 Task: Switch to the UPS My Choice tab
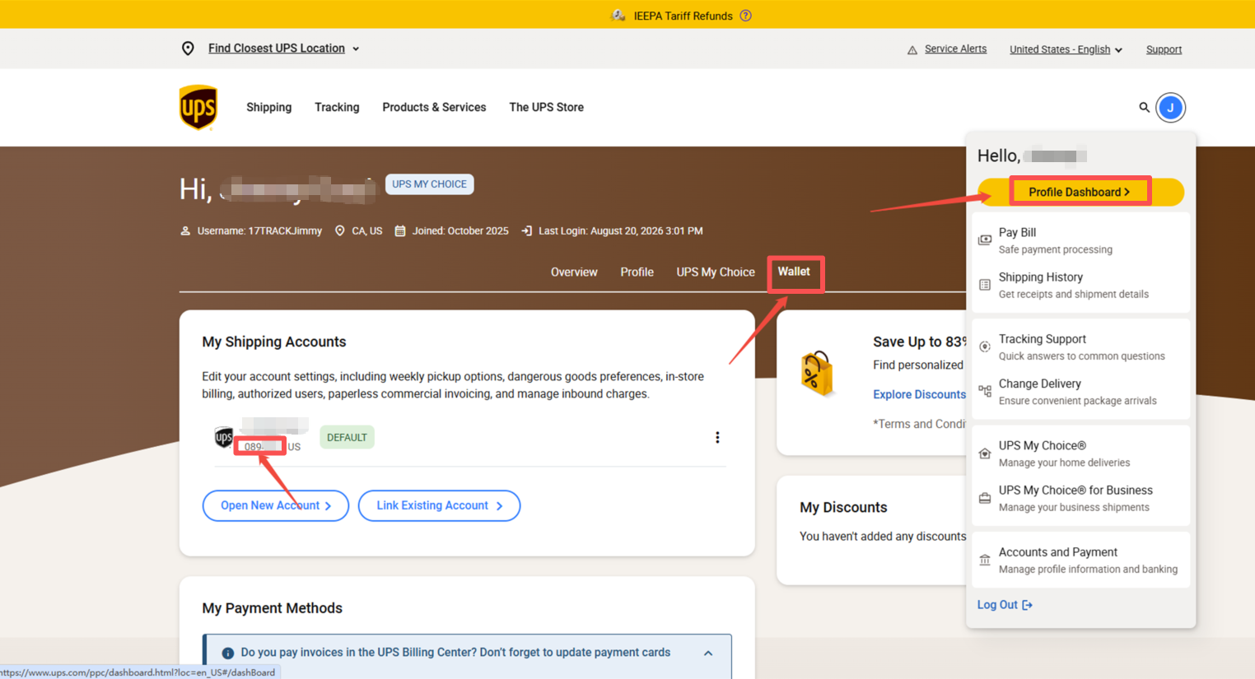[x=716, y=272]
